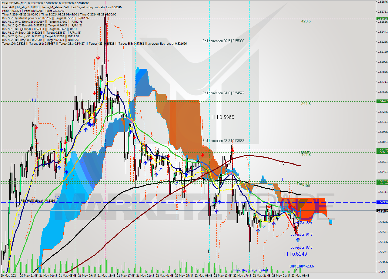The width and height of the screenshot is (388, 279).
Task: Click the black 0.52840 current price tag
Action: pos(382,210)
